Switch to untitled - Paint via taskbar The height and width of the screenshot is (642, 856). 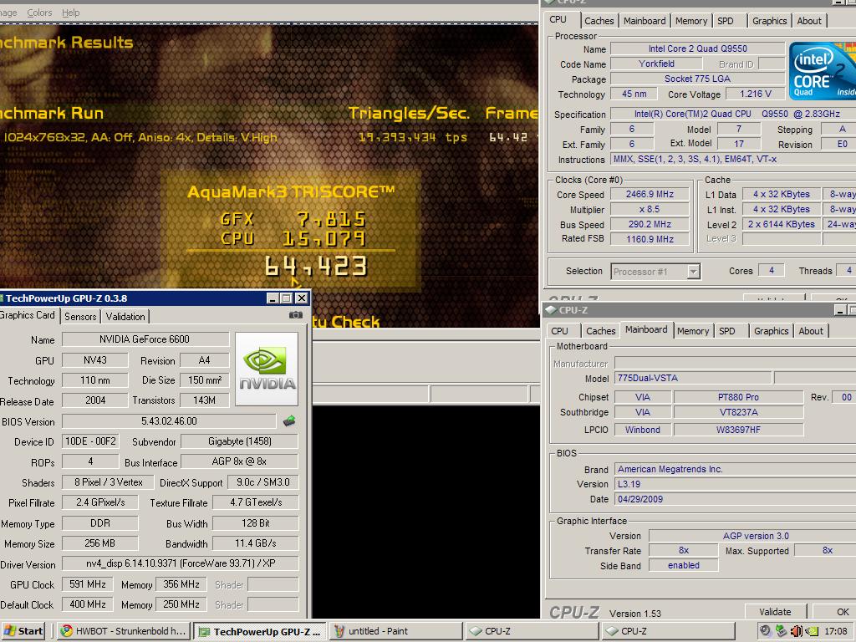(x=395, y=631)
